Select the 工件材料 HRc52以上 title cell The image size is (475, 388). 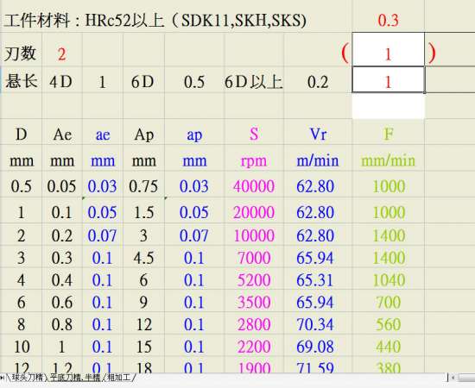155,21
